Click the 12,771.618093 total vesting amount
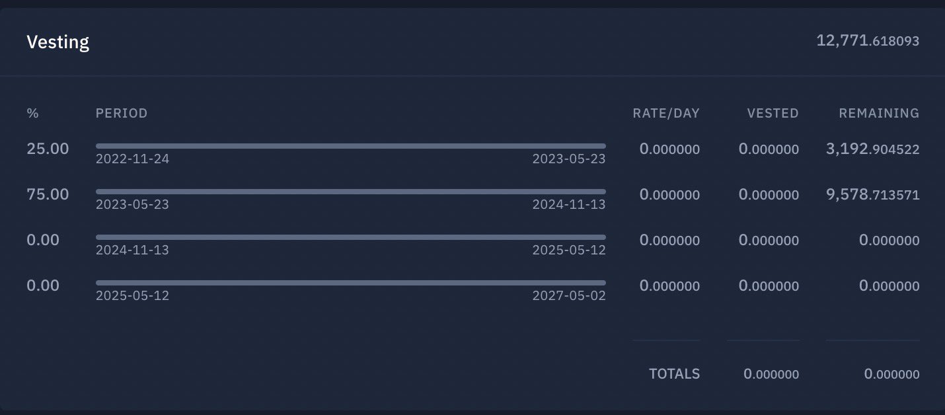945x415 pixels. click(x=868, y=41)
